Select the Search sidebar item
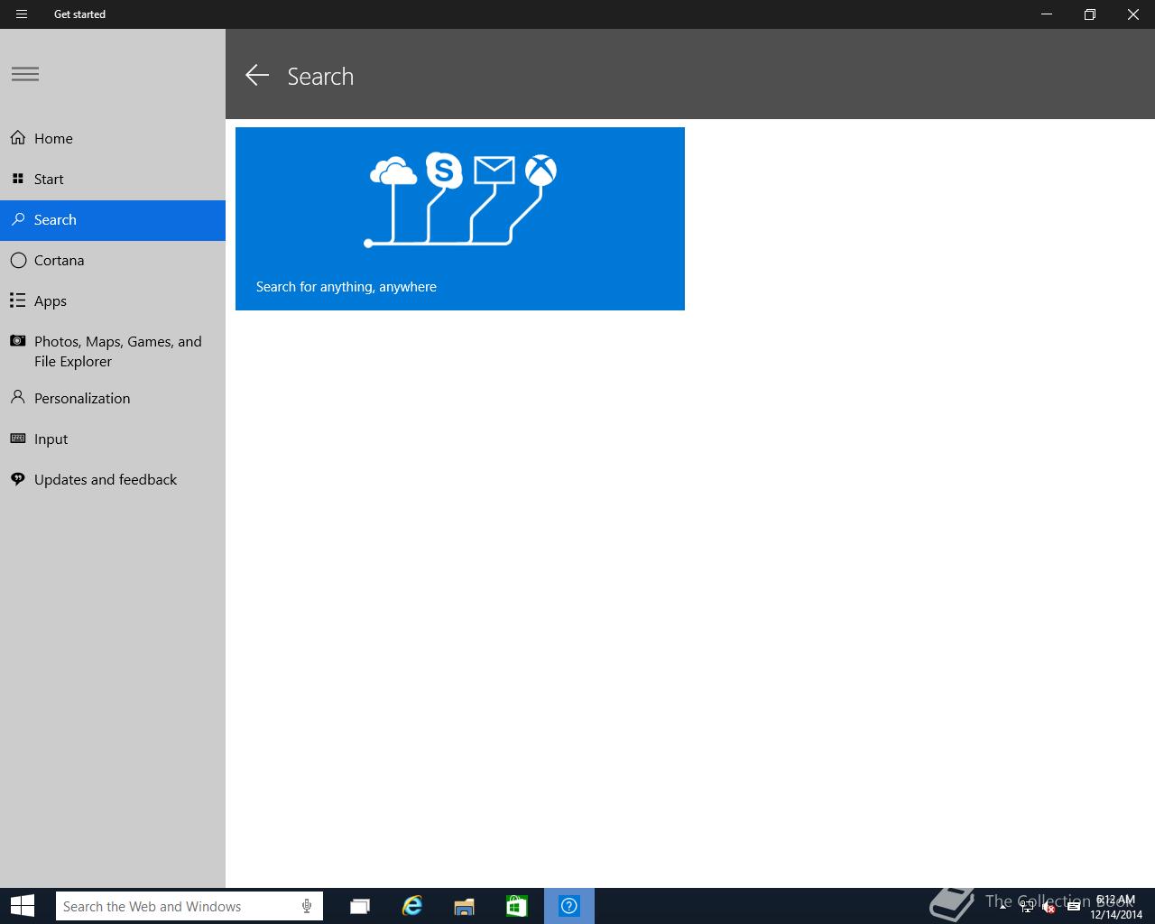This screenshot has height=924, width=1155. 113,220
